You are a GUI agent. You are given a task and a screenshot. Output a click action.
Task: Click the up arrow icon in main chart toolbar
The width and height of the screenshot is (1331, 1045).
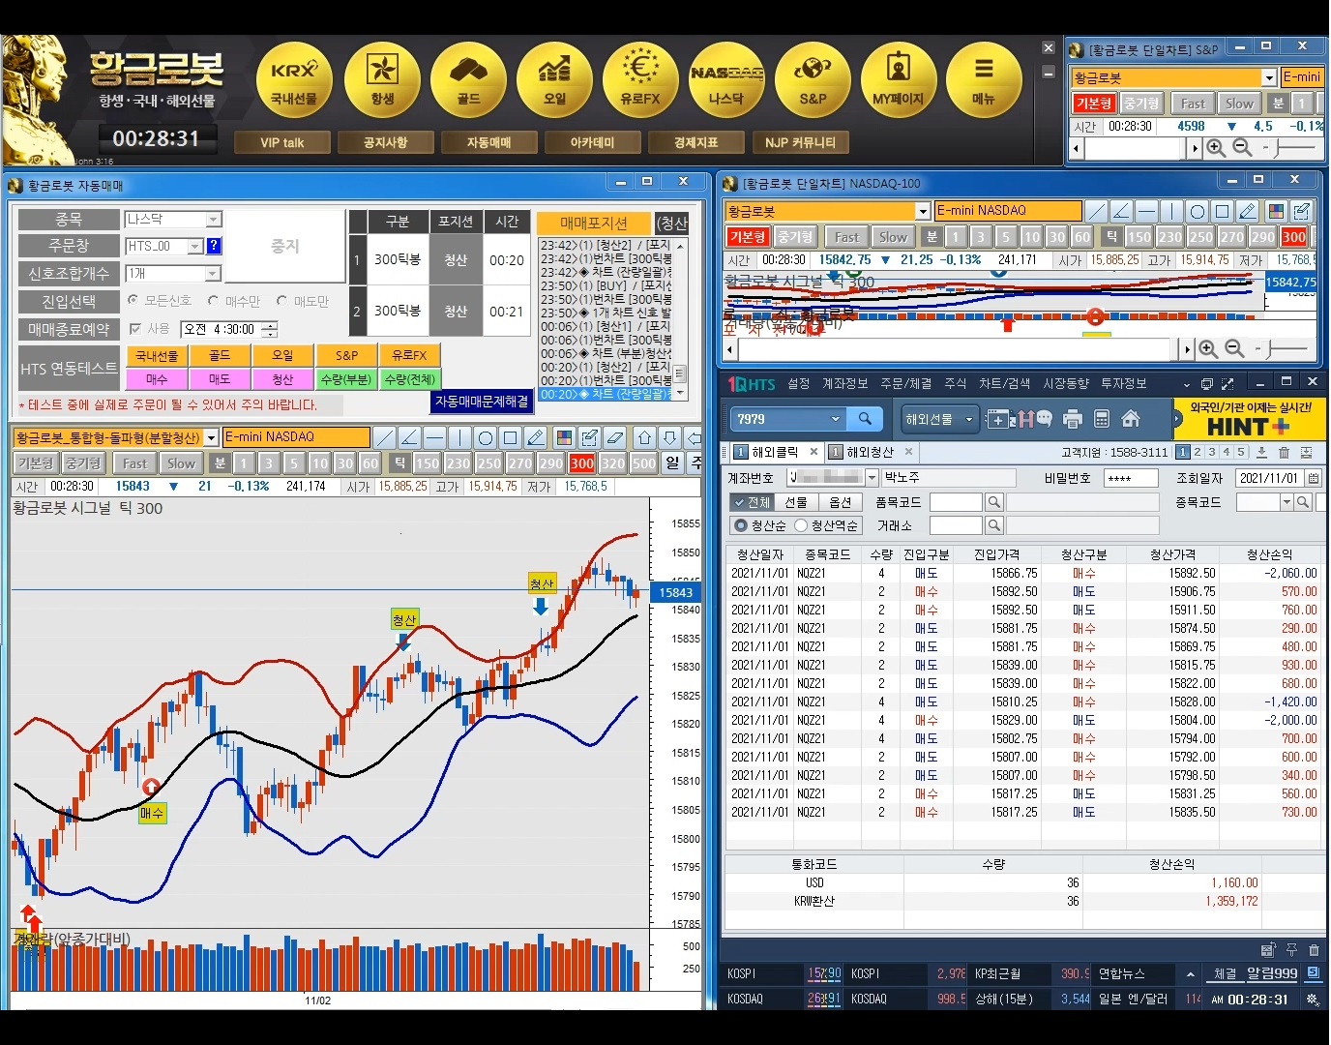645,437
